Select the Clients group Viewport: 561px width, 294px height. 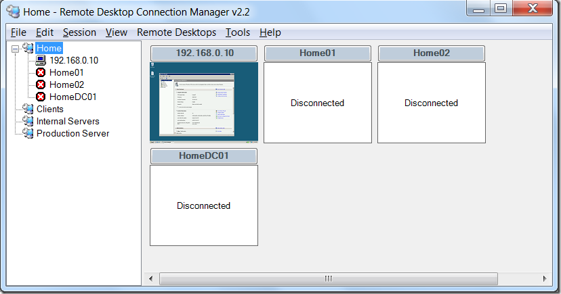click(x=50, y=109)
